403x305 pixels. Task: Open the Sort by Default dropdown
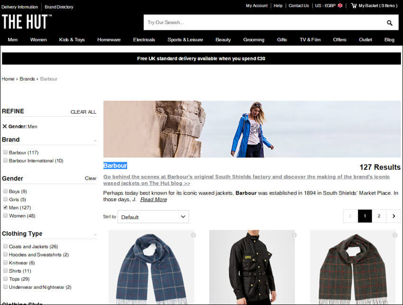point(153,217)
